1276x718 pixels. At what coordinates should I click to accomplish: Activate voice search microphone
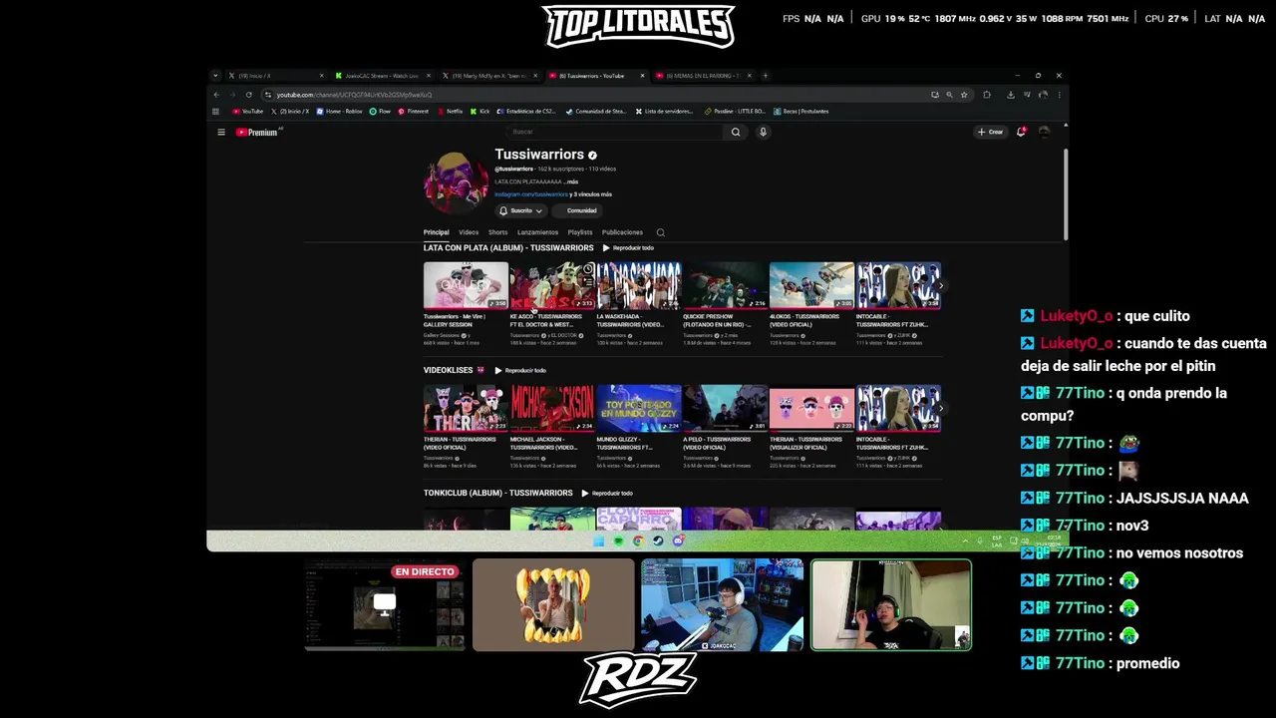(x=763, y=132)
